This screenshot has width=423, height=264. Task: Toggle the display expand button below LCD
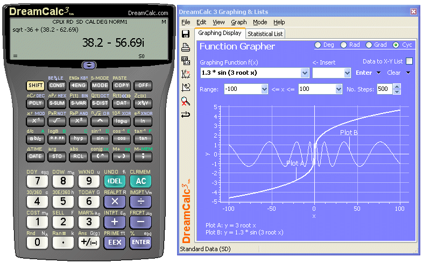(89, 65)
